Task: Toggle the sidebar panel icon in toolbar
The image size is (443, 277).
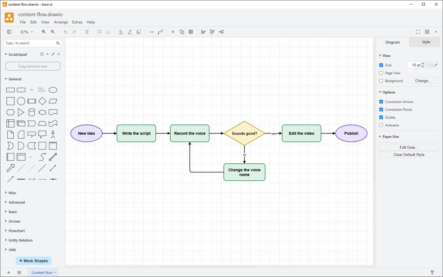Action: 9,32
